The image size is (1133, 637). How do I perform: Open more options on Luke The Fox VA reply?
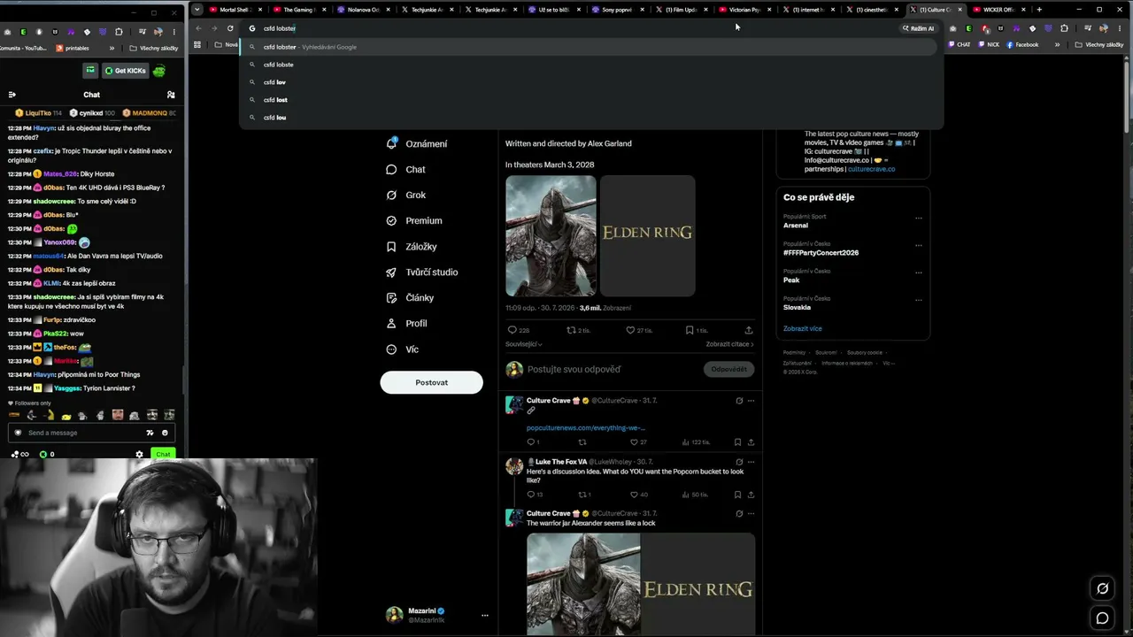(751, 462)
